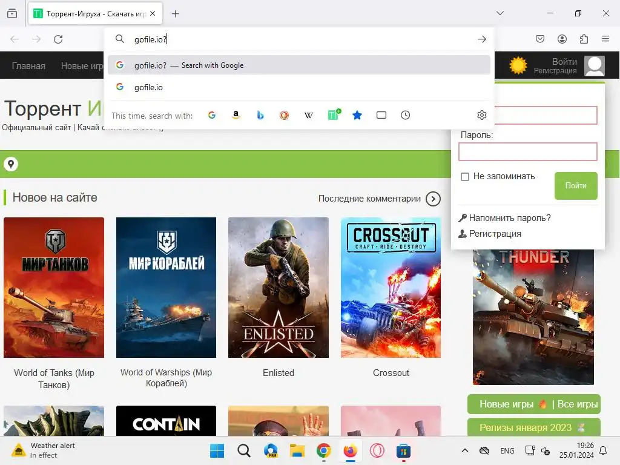
Task: Open the Главная menu item
Action: point(28,65)
